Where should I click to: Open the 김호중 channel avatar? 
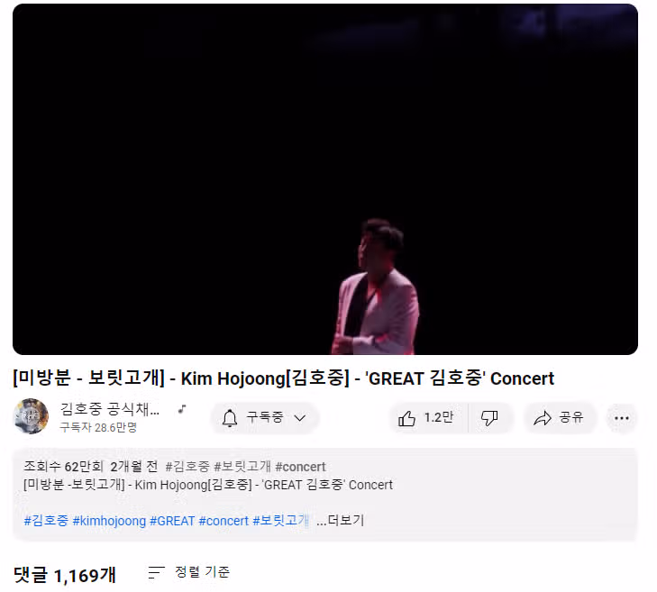coord(31,416)
